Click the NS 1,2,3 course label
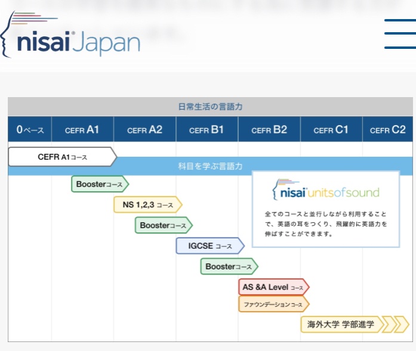 coord(147,205)
